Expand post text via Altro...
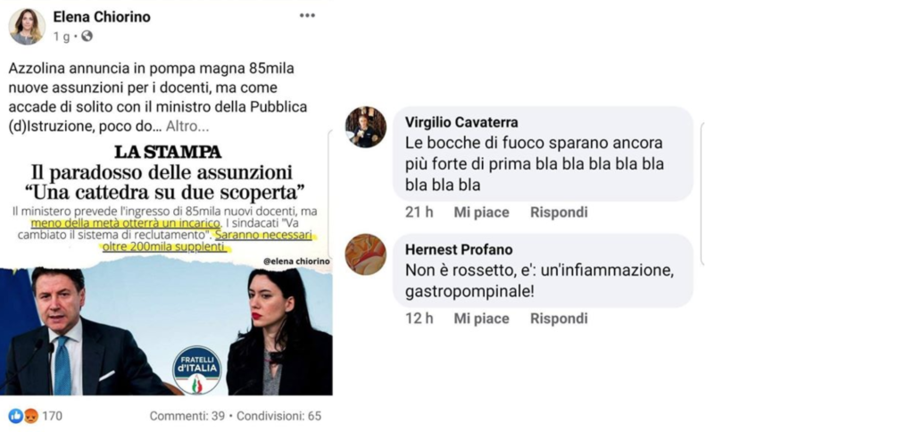914x432 pixels. pyautogui.click(x=186, y=126)
